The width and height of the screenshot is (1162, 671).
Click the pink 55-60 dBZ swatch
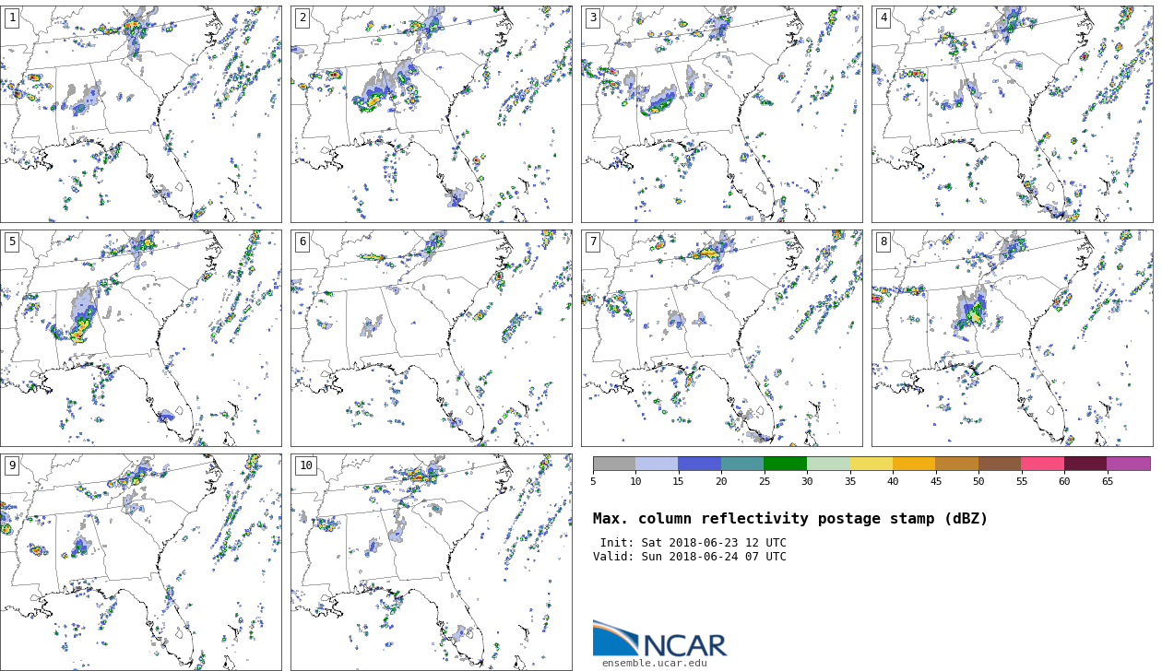tap(1042, 464)
